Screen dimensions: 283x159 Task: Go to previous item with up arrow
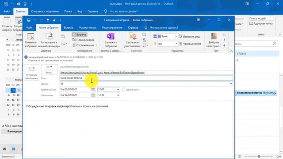(48, 20)
